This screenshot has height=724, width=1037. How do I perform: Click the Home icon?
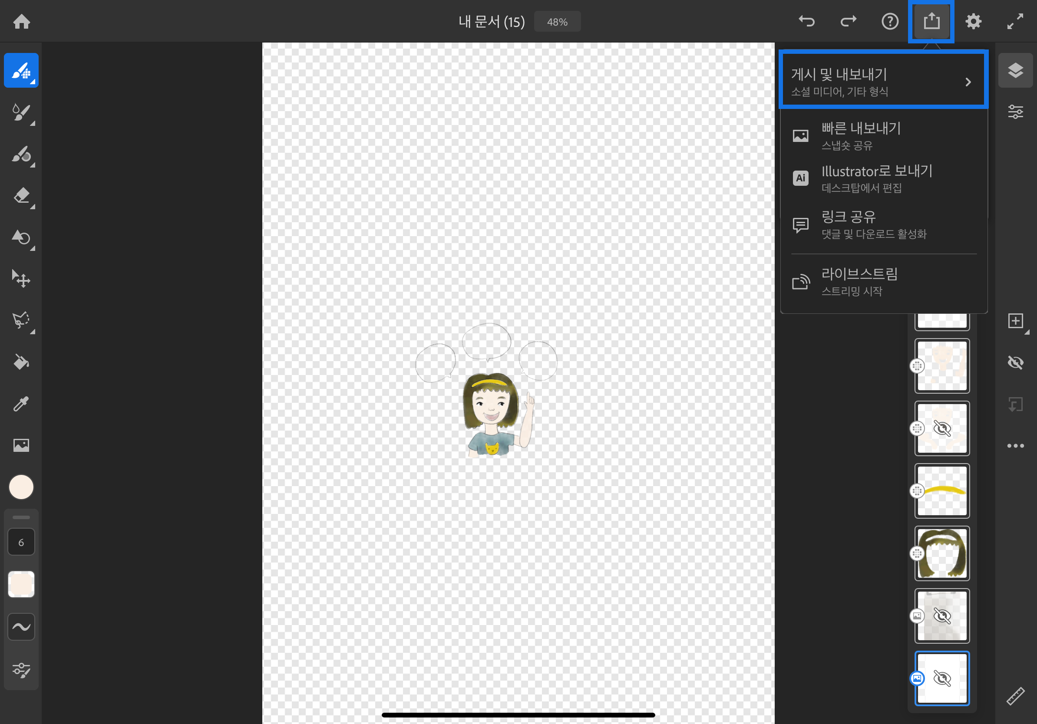[x=21, y=21]
